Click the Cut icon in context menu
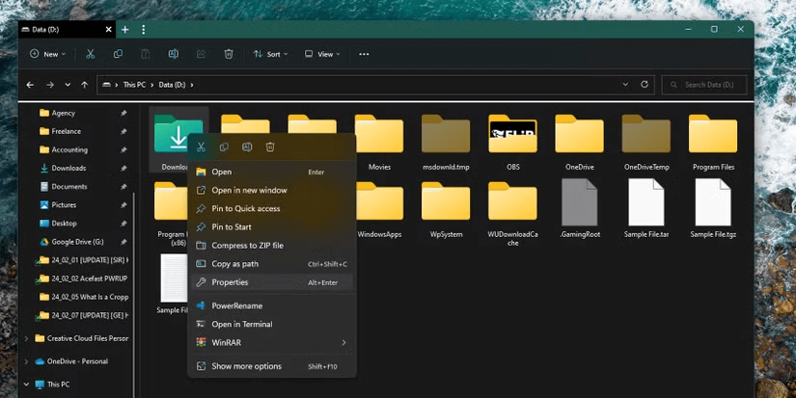 coord(201,147)
